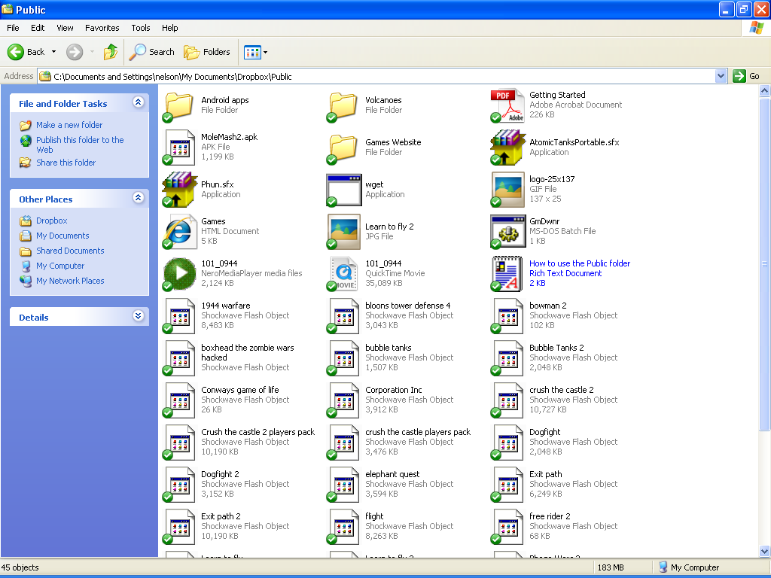Viewport: 771px width, 578px height.
Task: Click the elephant quest filename
Action: tap(392, 474)
